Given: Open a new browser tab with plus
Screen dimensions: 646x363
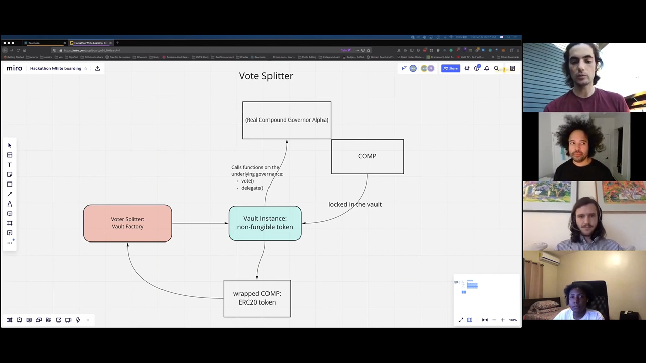Looking at the screenshot, I should tap(117, 43).
